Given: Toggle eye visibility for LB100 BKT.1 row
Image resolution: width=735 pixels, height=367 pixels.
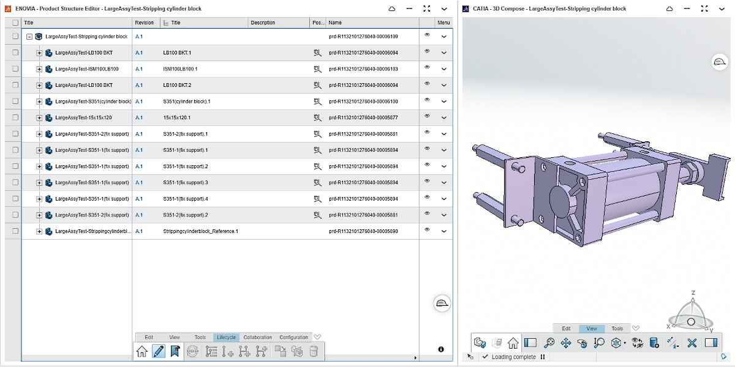Looking at the screenshot, I should coord(427,51).
